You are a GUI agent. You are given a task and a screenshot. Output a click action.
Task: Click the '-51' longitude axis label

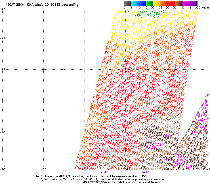pyautogui.click(x=125, y=170)
